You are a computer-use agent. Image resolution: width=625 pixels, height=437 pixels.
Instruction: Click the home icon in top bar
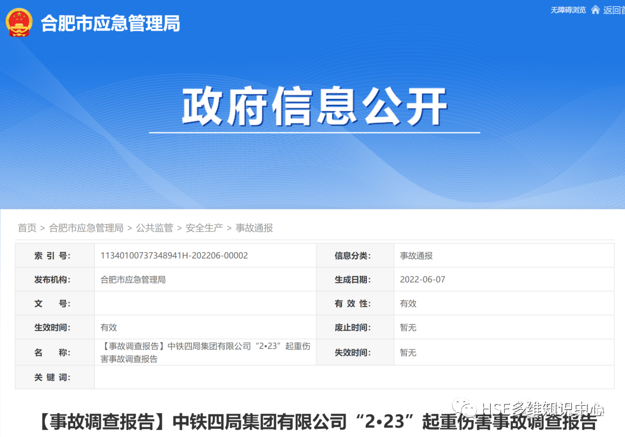click(595, 10)
